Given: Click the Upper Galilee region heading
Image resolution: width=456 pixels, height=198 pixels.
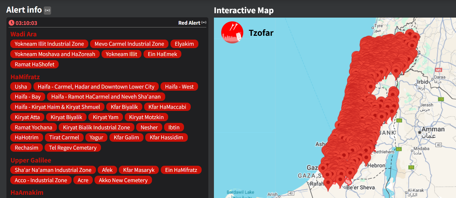Looking at the screenshot, I should pos(31,160).
